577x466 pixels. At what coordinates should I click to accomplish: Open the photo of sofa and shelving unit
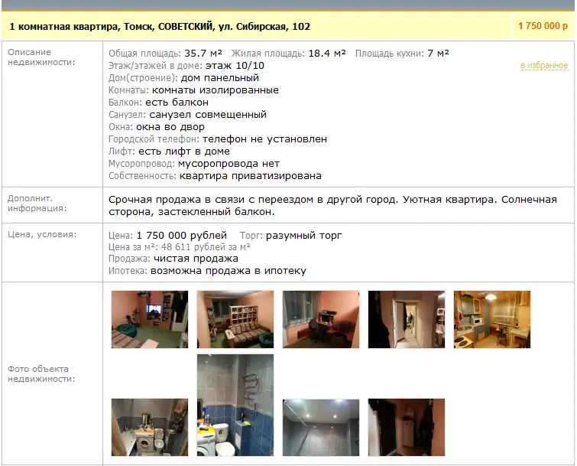235,319
